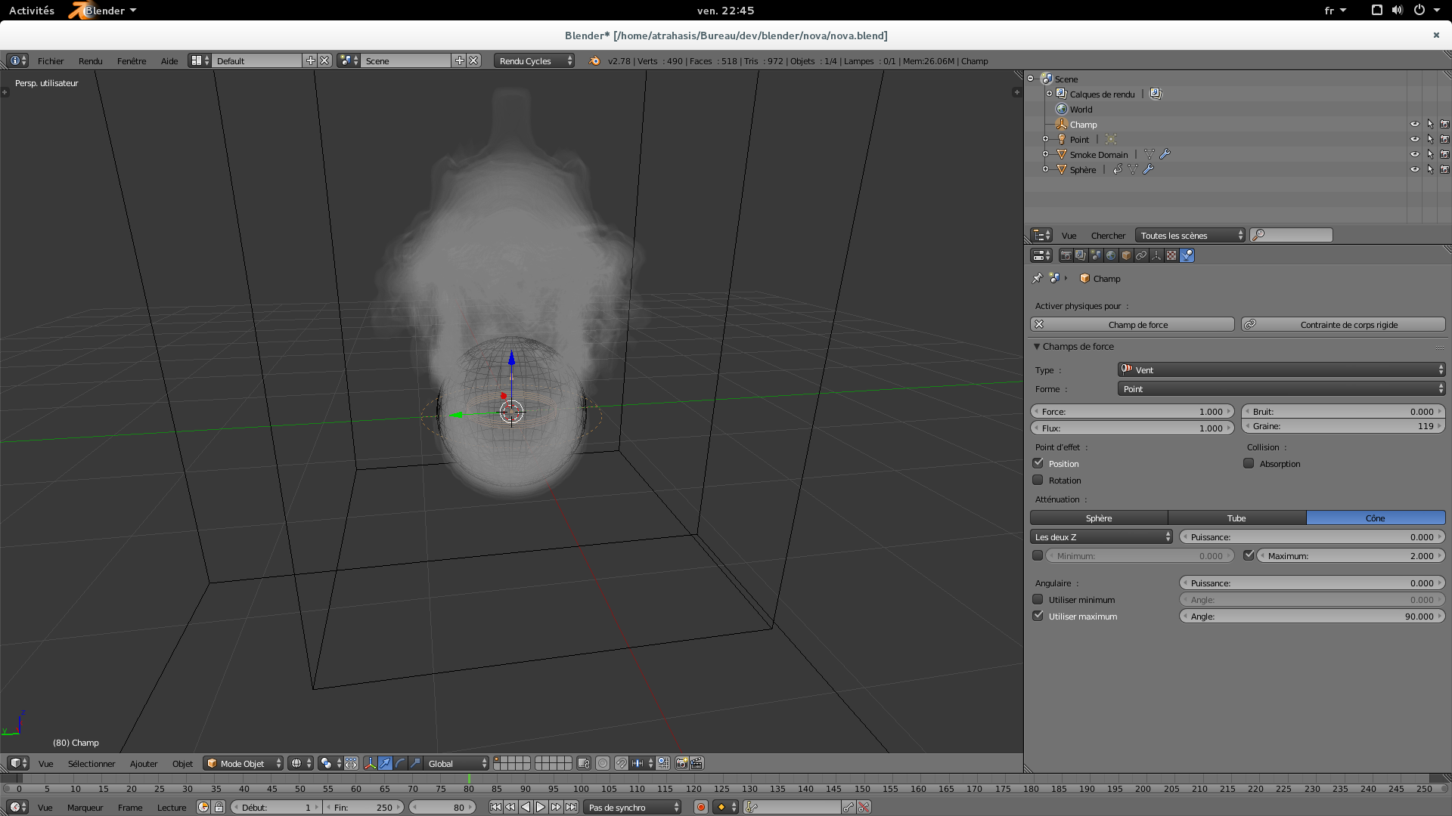Open the Render properties tab camera icon
Screen dimensions: 1452x816
coord(1066,255)
